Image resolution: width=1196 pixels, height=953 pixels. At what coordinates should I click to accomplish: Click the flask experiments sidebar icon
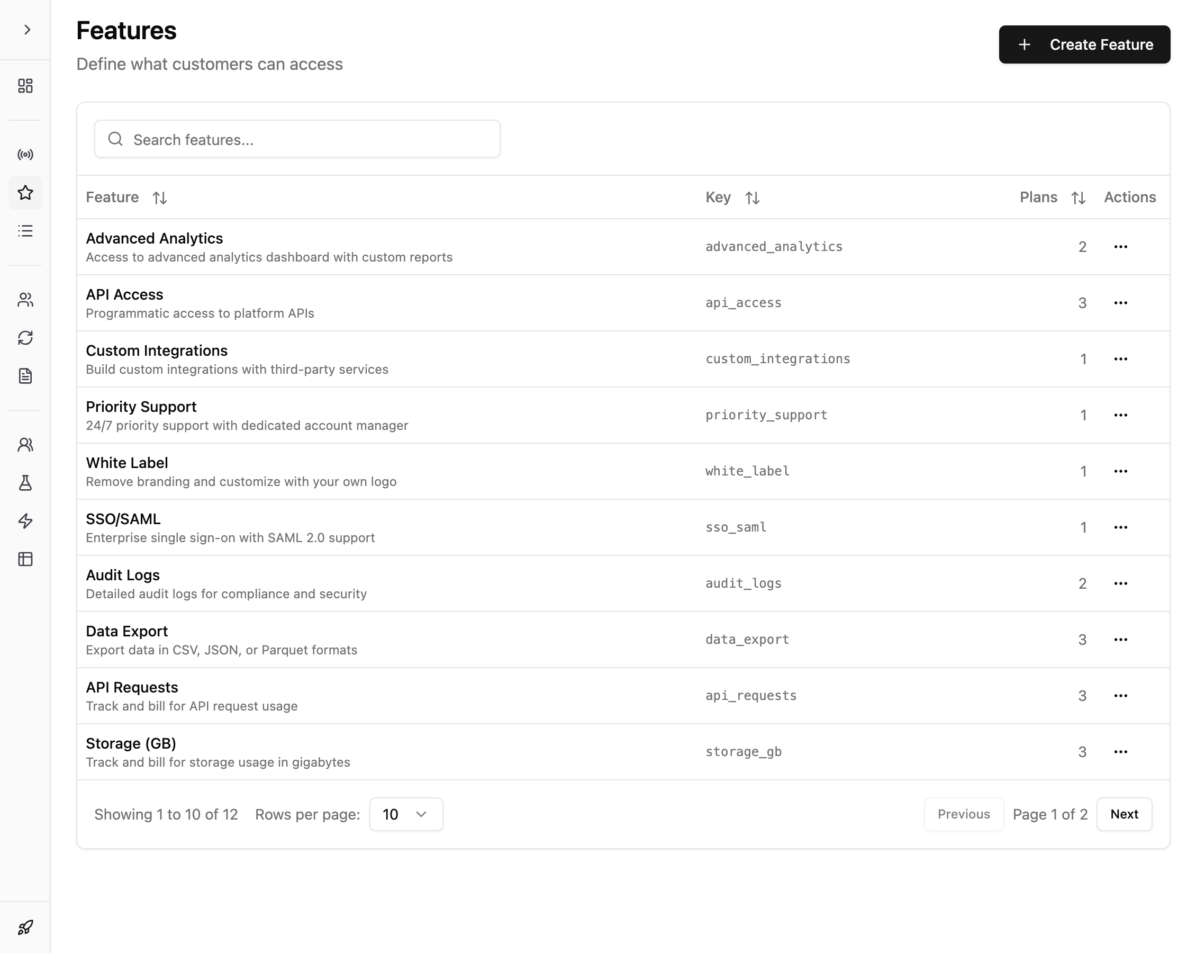click(x=25, y=483)
